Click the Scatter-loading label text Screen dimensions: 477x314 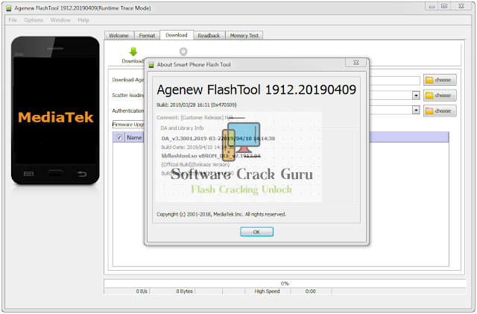128,95
